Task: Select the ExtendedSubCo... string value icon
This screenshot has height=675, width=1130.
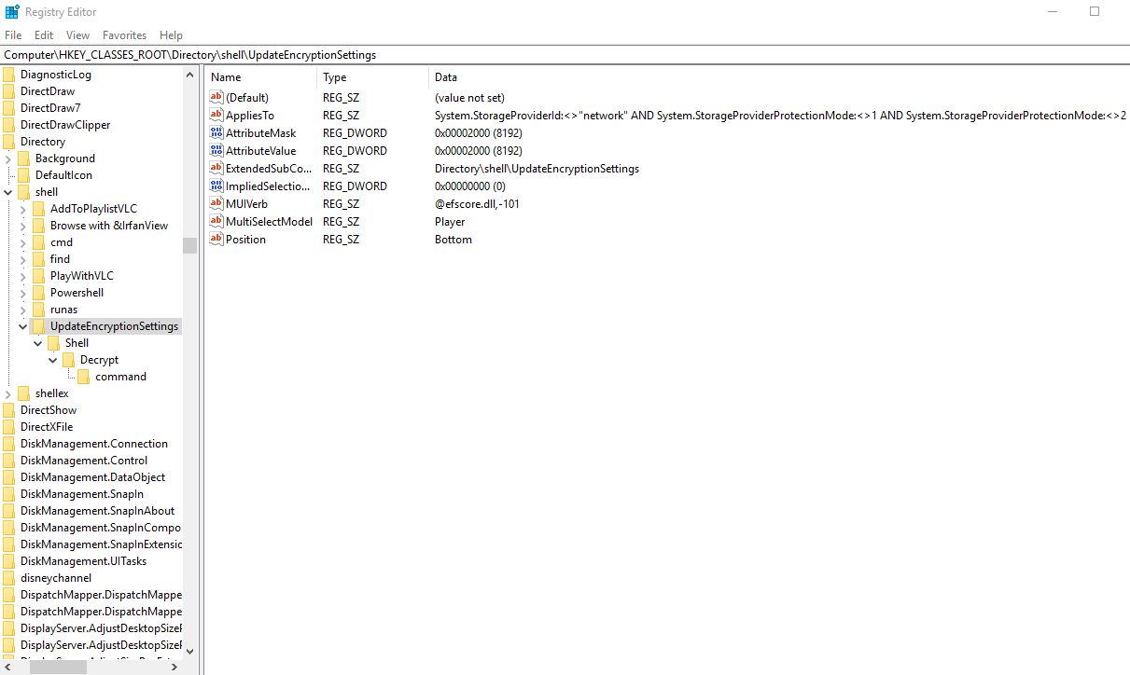Action: point(217,168)
